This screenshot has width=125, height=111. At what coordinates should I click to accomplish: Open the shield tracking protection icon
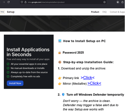[22, 2]
